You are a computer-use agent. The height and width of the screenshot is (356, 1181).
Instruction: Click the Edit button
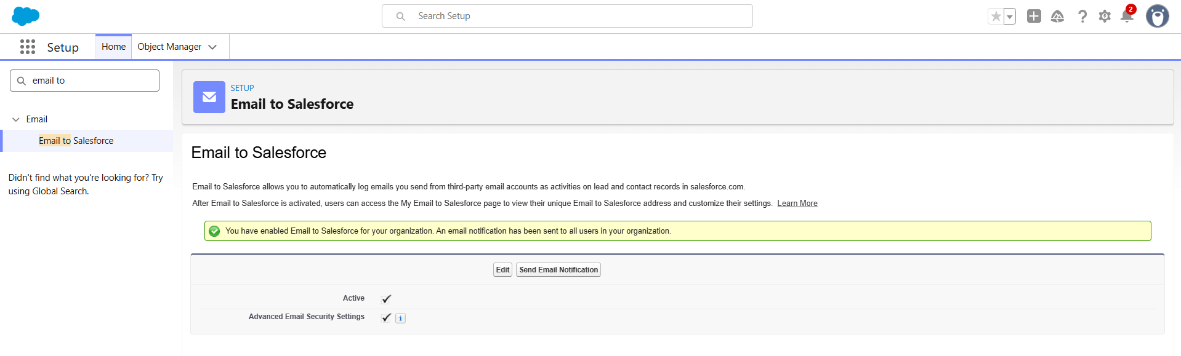(502, 270)
